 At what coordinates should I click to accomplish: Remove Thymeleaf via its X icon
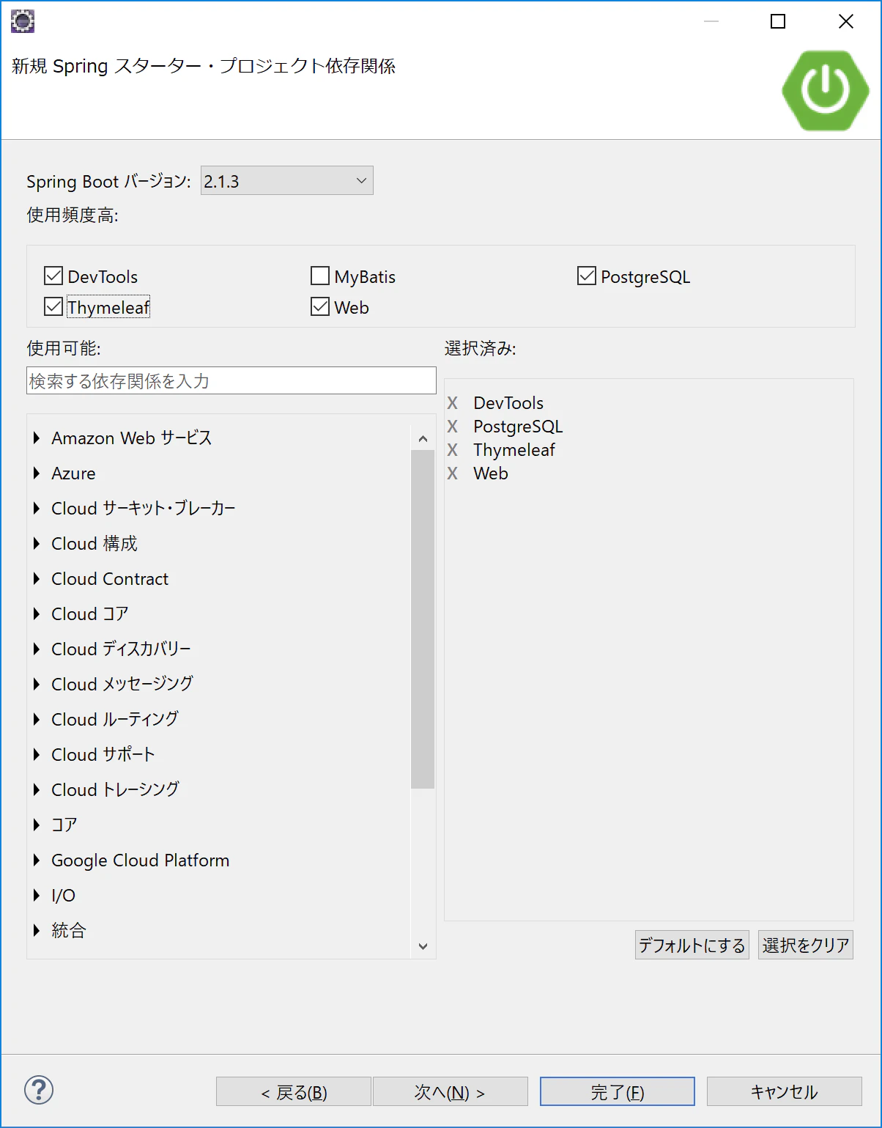pyautogui.click(x=453, y=450)
